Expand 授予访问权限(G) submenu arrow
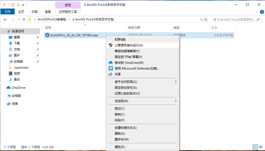The height and width of the screenshot is (151, 265). point(175,82)
